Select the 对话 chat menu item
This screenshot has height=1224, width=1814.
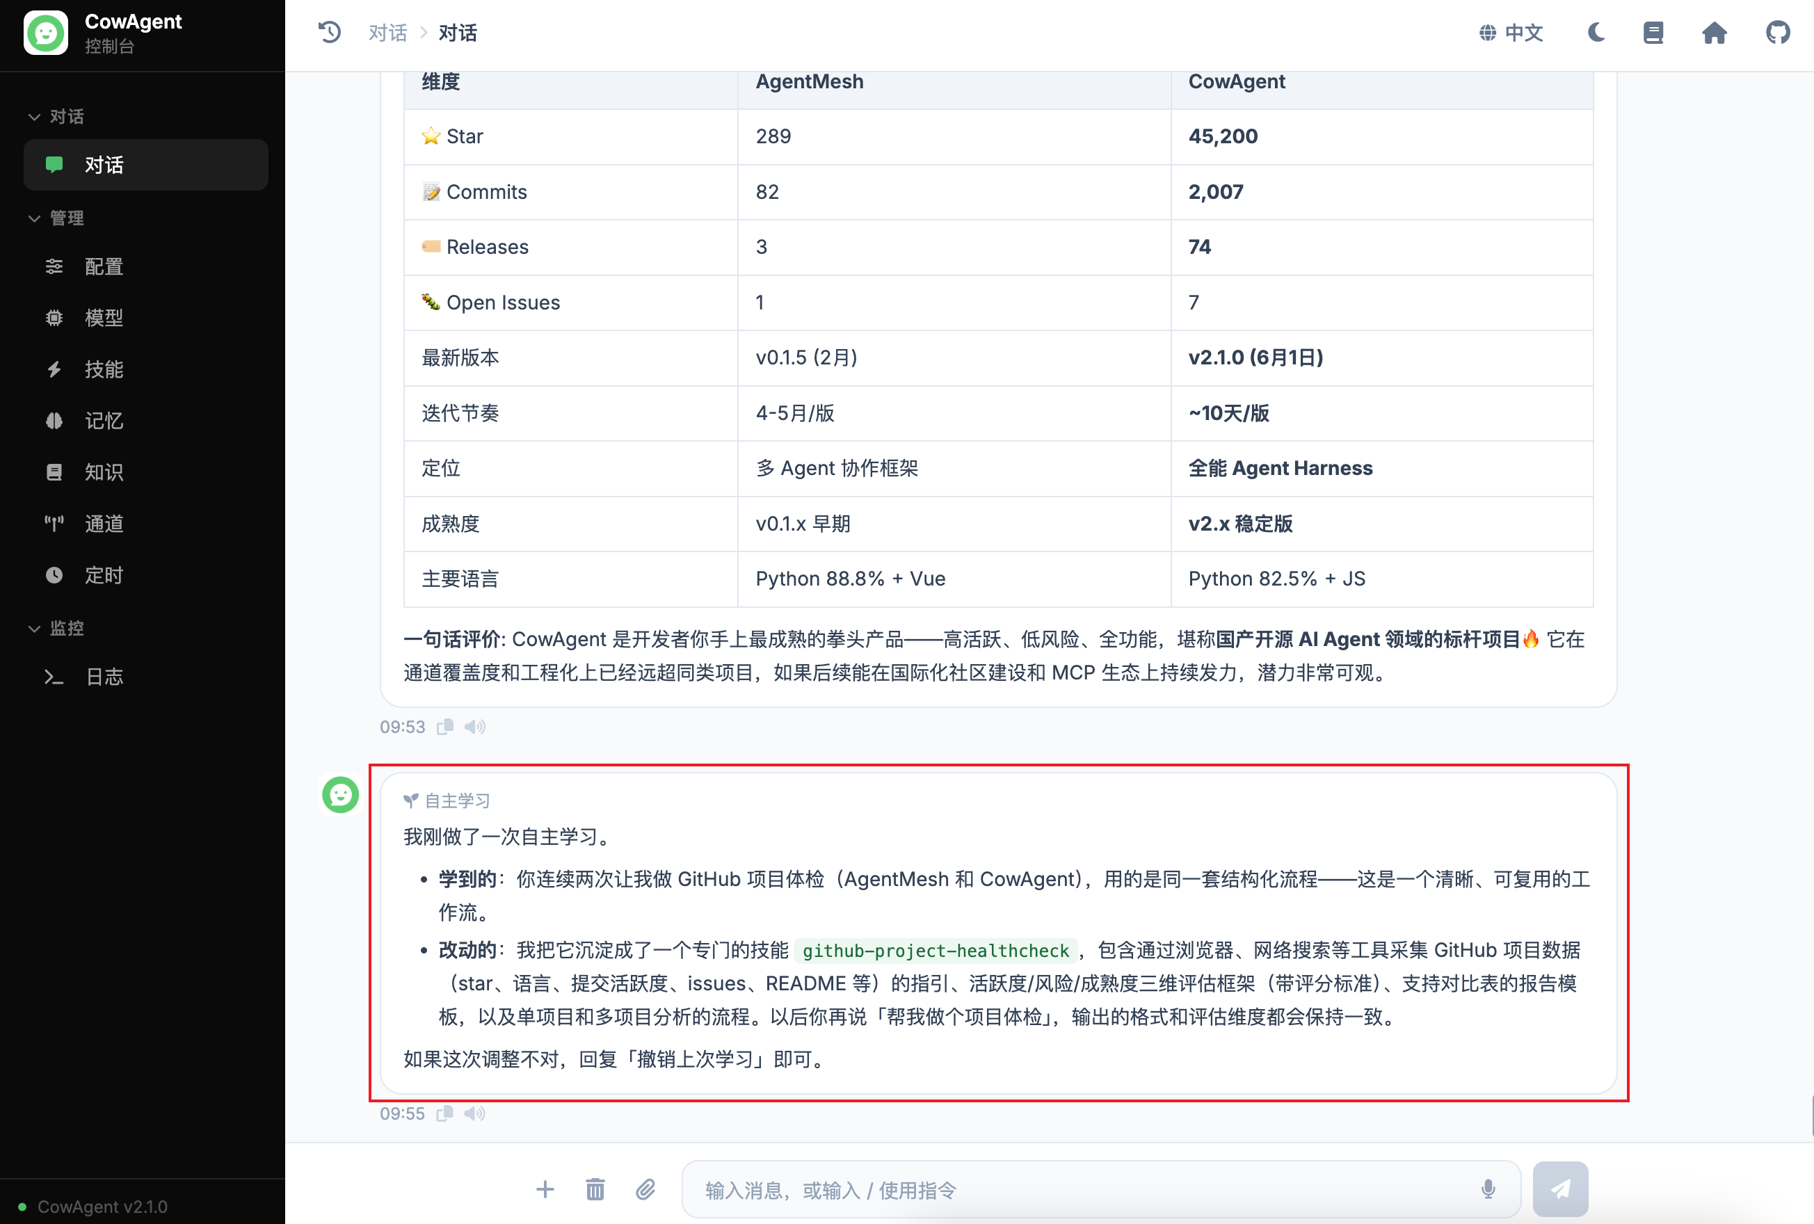146,165
